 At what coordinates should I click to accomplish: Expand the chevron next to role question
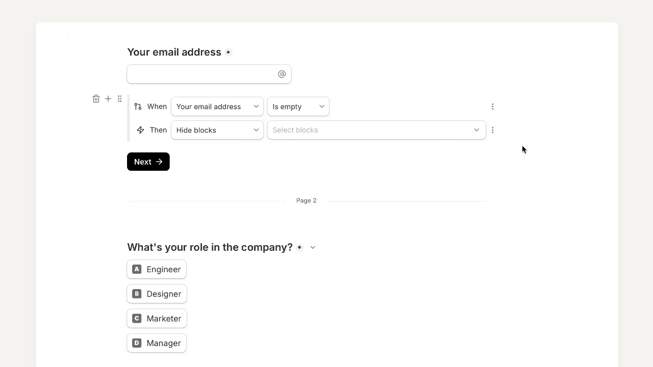point(313,247)
